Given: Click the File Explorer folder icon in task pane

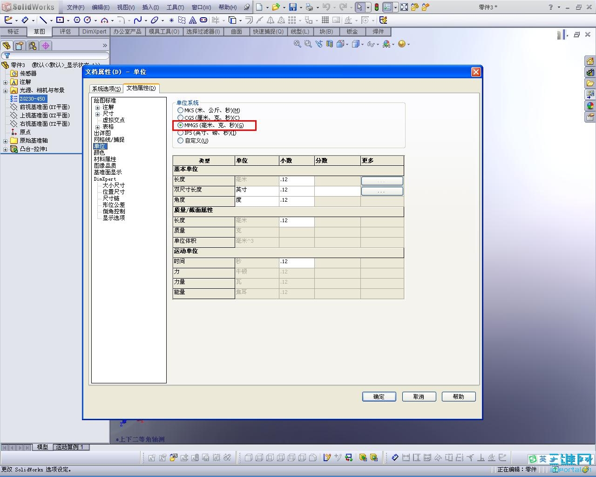Looking at the screenshot, I should [x=590, y=83].
